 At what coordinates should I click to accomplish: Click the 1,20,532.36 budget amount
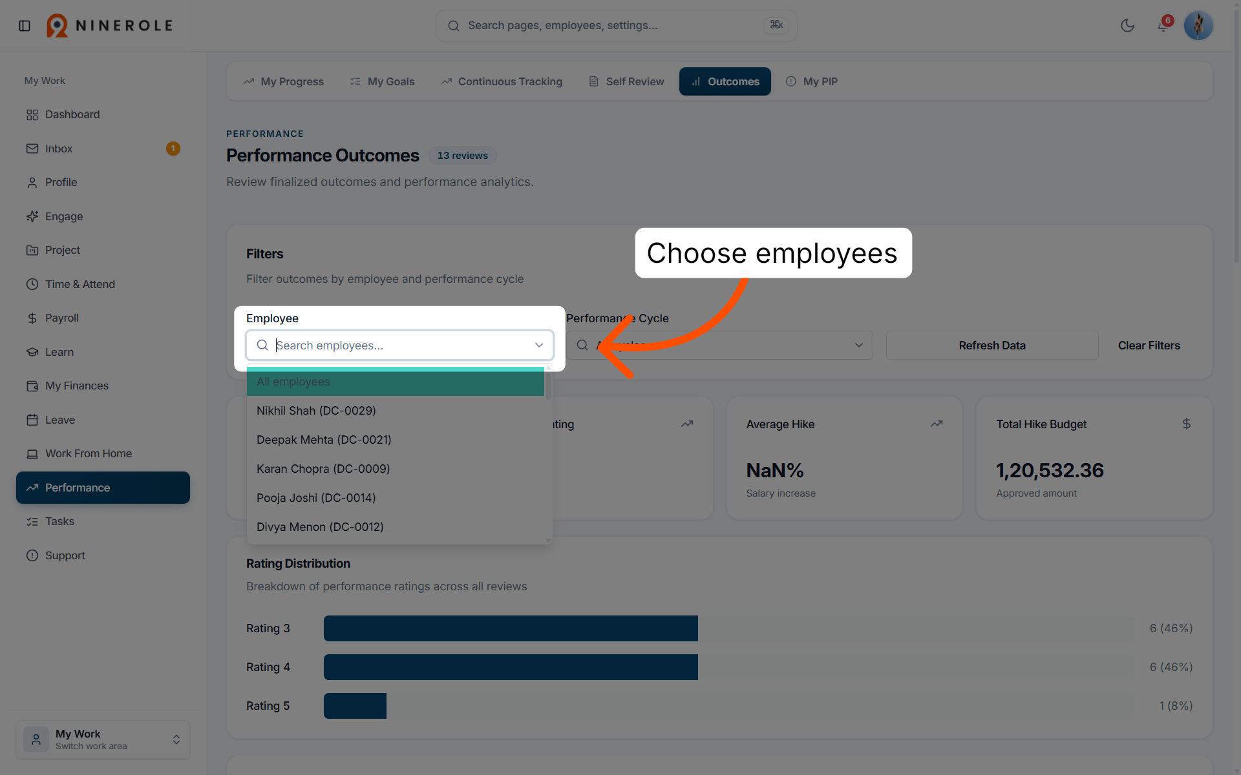click(x=1050, y=471)
